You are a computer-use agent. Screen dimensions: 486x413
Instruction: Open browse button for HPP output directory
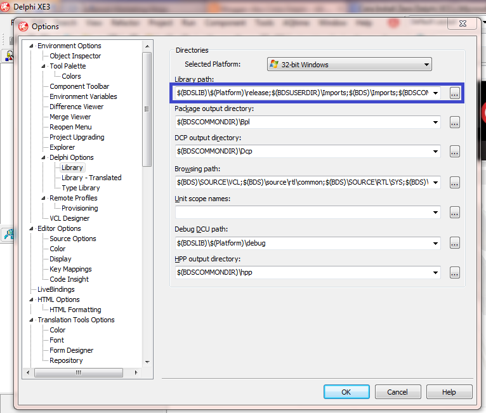454,273
